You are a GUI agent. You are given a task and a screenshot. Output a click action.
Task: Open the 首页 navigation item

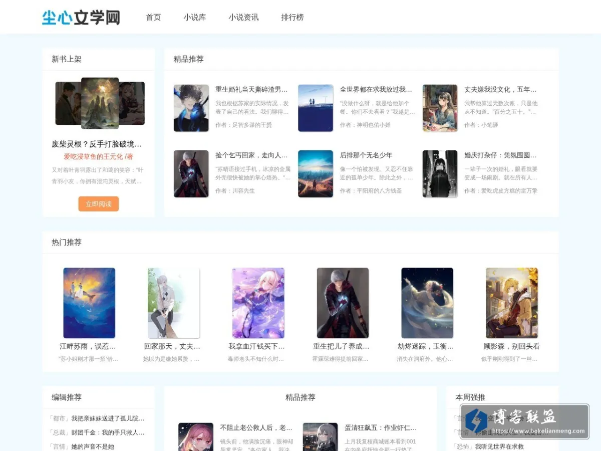coord(153,17)
